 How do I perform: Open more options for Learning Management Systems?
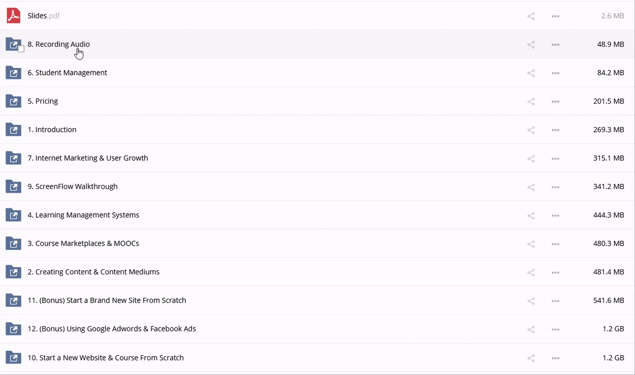(555, 216)
